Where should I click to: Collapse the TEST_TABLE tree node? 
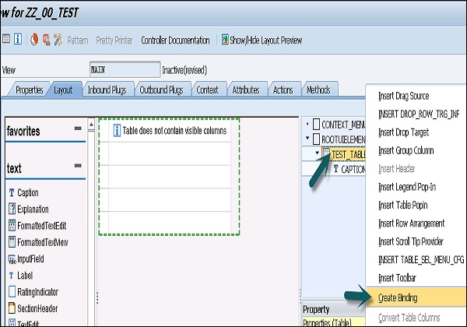[317, 154]
